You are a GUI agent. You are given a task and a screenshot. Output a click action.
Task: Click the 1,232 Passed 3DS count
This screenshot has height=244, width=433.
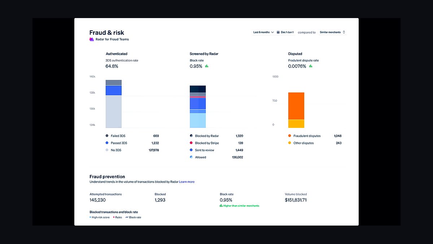tap(155, 143)
